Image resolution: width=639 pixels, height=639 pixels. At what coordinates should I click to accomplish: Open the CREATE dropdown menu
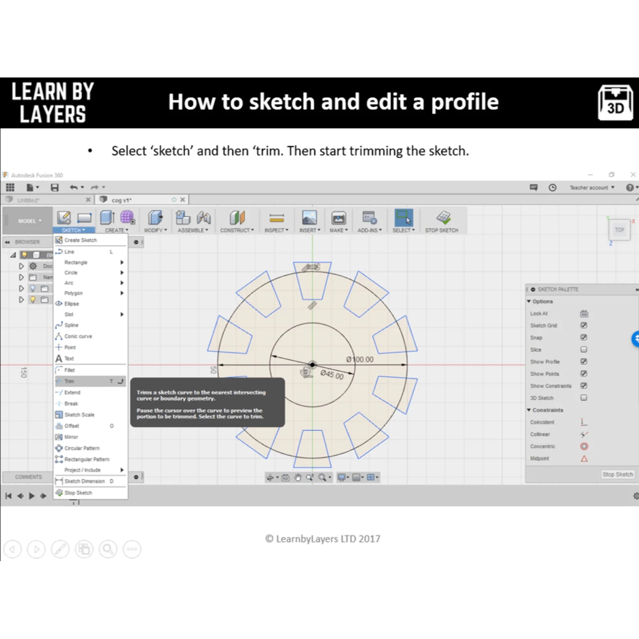pyautogui.click(x=117, y=230)
